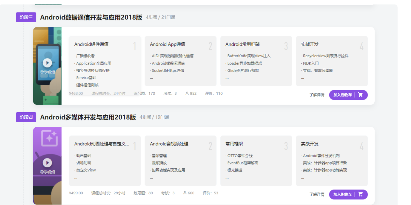Click the Service基础 lesson item
This screenshot has height=205, width=411.
click(x=85, y=78)
